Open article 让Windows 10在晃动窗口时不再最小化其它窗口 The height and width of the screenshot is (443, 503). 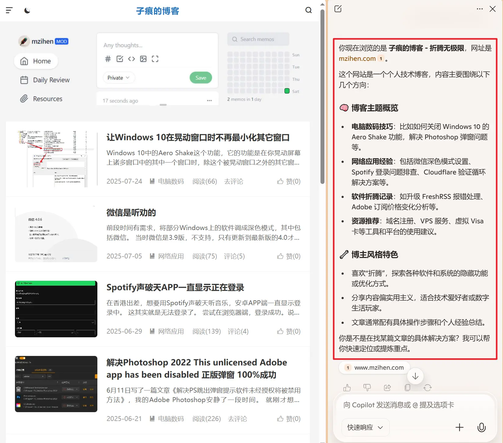(x=198, y=137)
